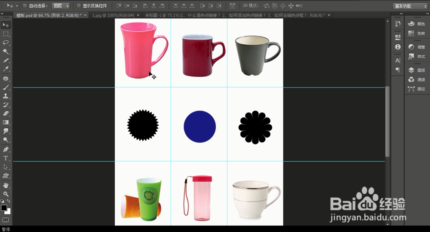Click the 3D Roll mode icon

point(274,6)
